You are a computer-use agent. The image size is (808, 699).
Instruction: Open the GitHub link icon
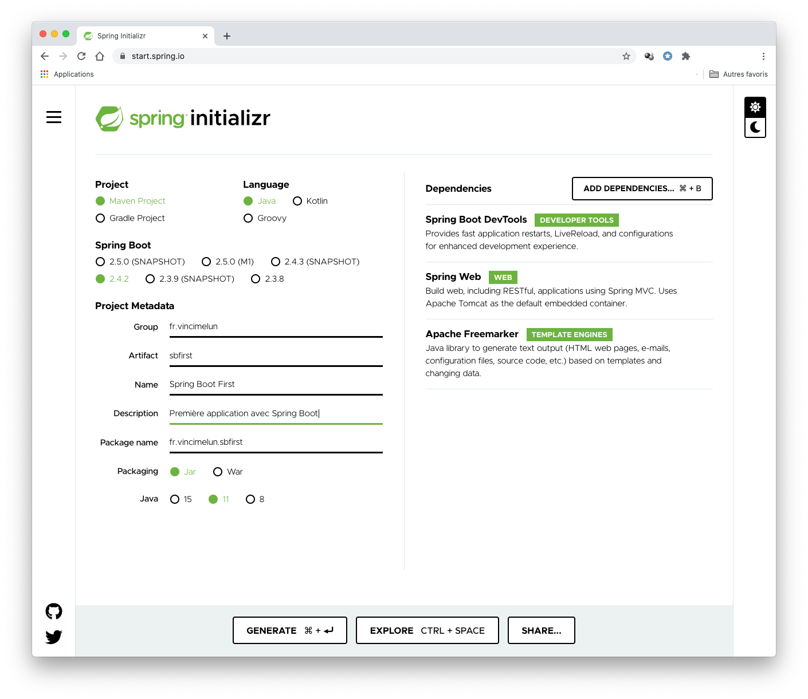[x=54, y=611]
